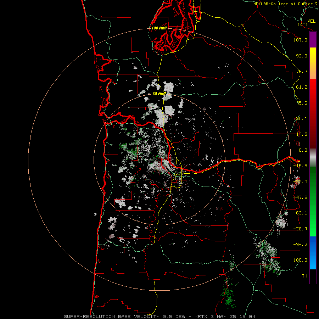Select the -16.5 velocity scale value

[300, 166]
